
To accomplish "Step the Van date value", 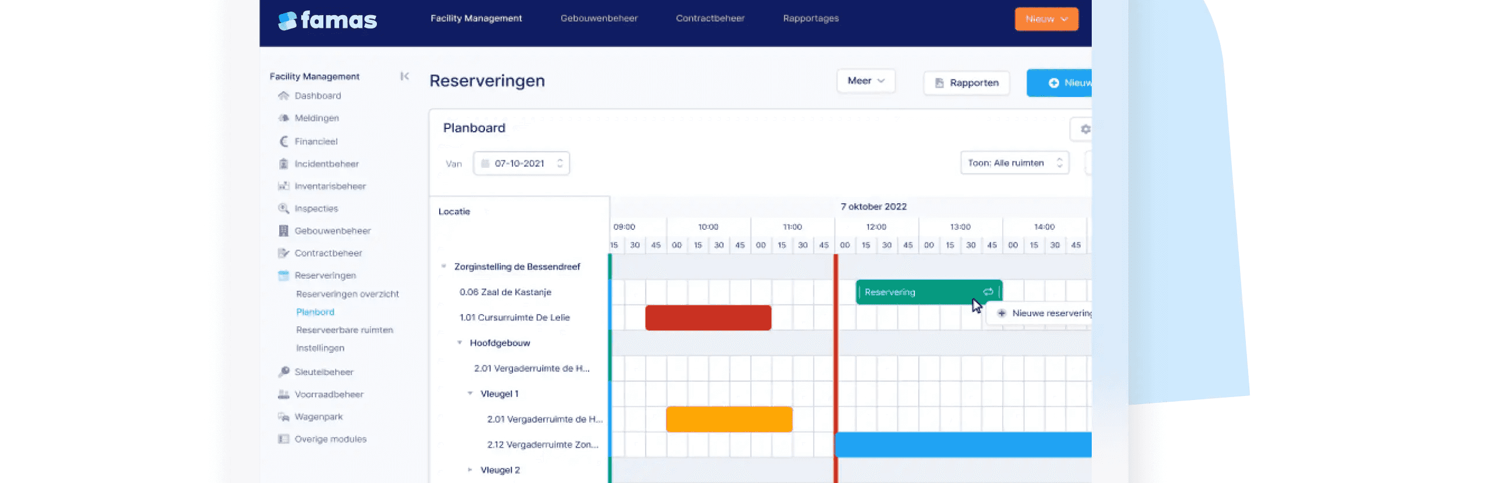I will [x=560, y=163].
